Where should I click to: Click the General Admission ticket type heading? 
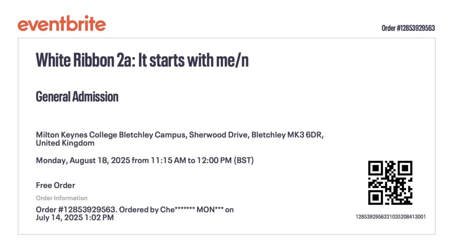(77, 97)
